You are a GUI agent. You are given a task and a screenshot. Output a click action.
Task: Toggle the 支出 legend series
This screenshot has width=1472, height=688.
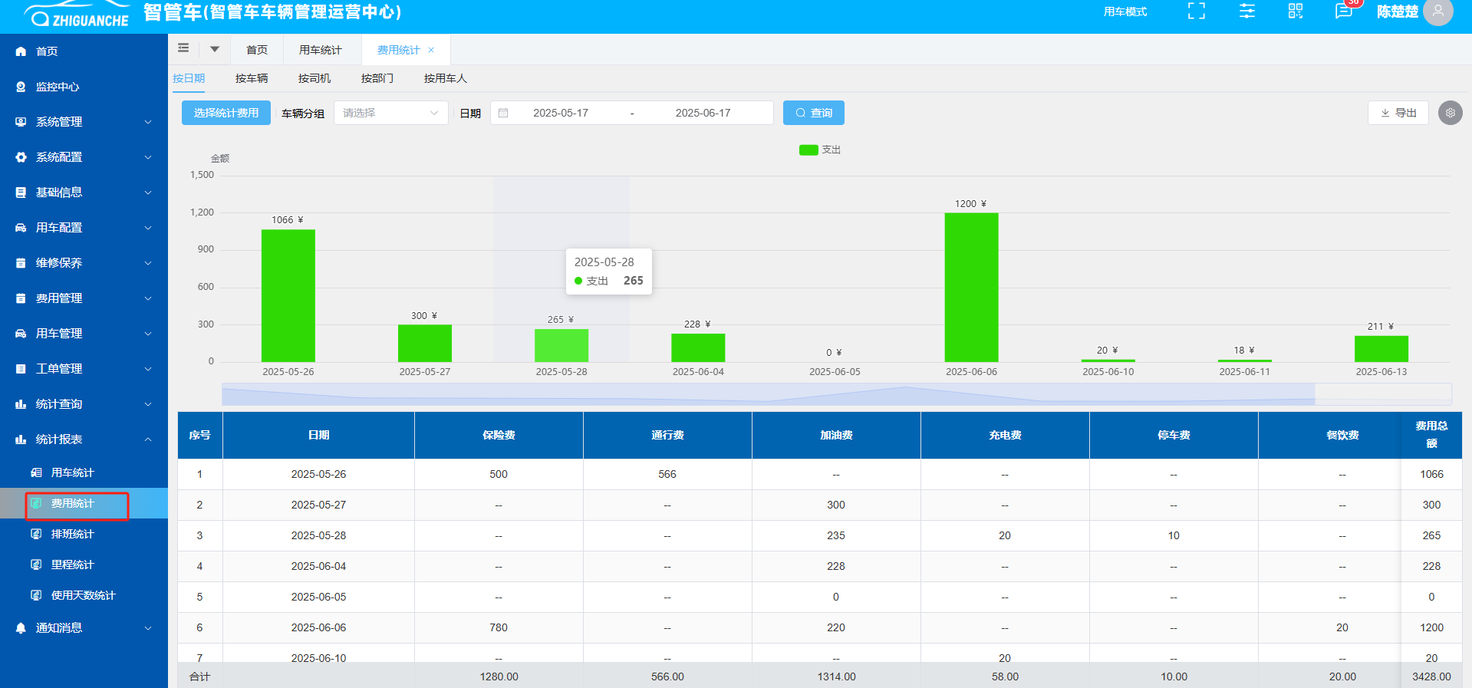(x=819, y=150)
